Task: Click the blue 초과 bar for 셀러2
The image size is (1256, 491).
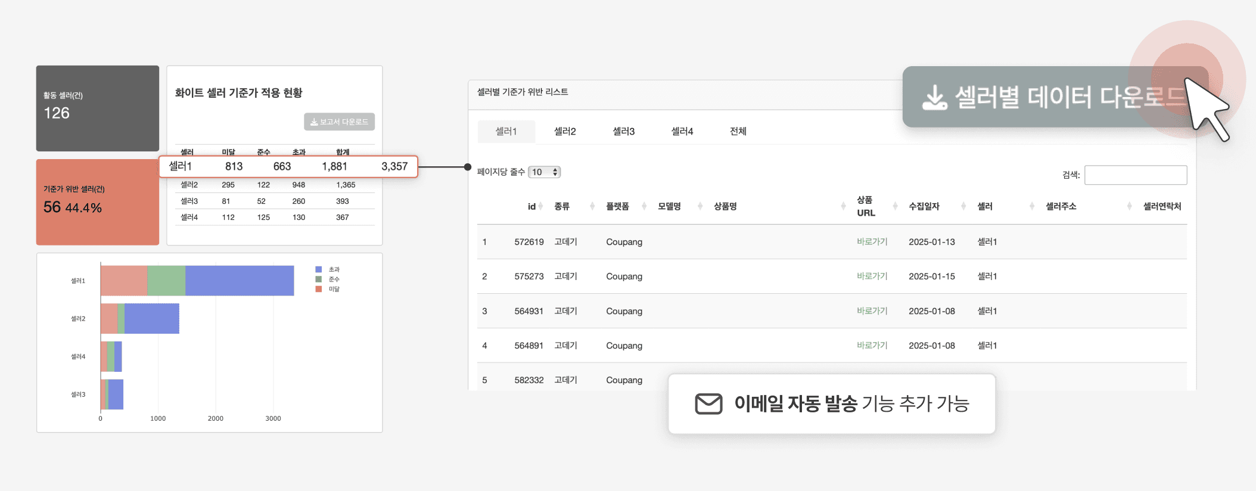Action: pyautogui.click(x=152, y=319)
